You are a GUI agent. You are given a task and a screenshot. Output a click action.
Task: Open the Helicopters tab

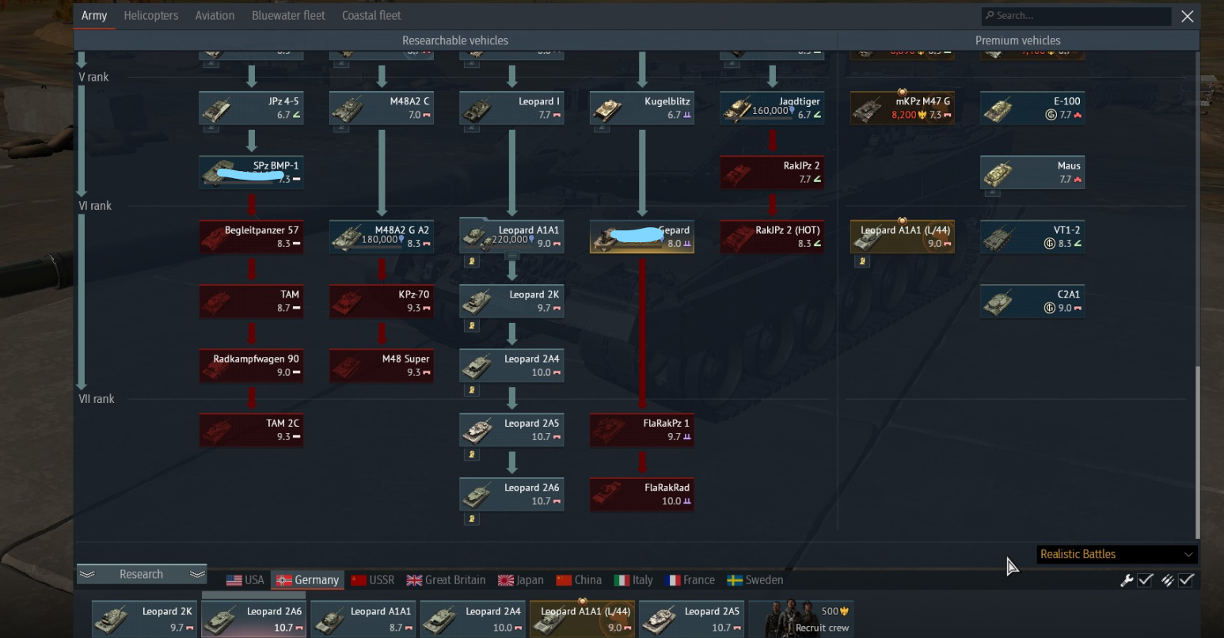[151, 15]
